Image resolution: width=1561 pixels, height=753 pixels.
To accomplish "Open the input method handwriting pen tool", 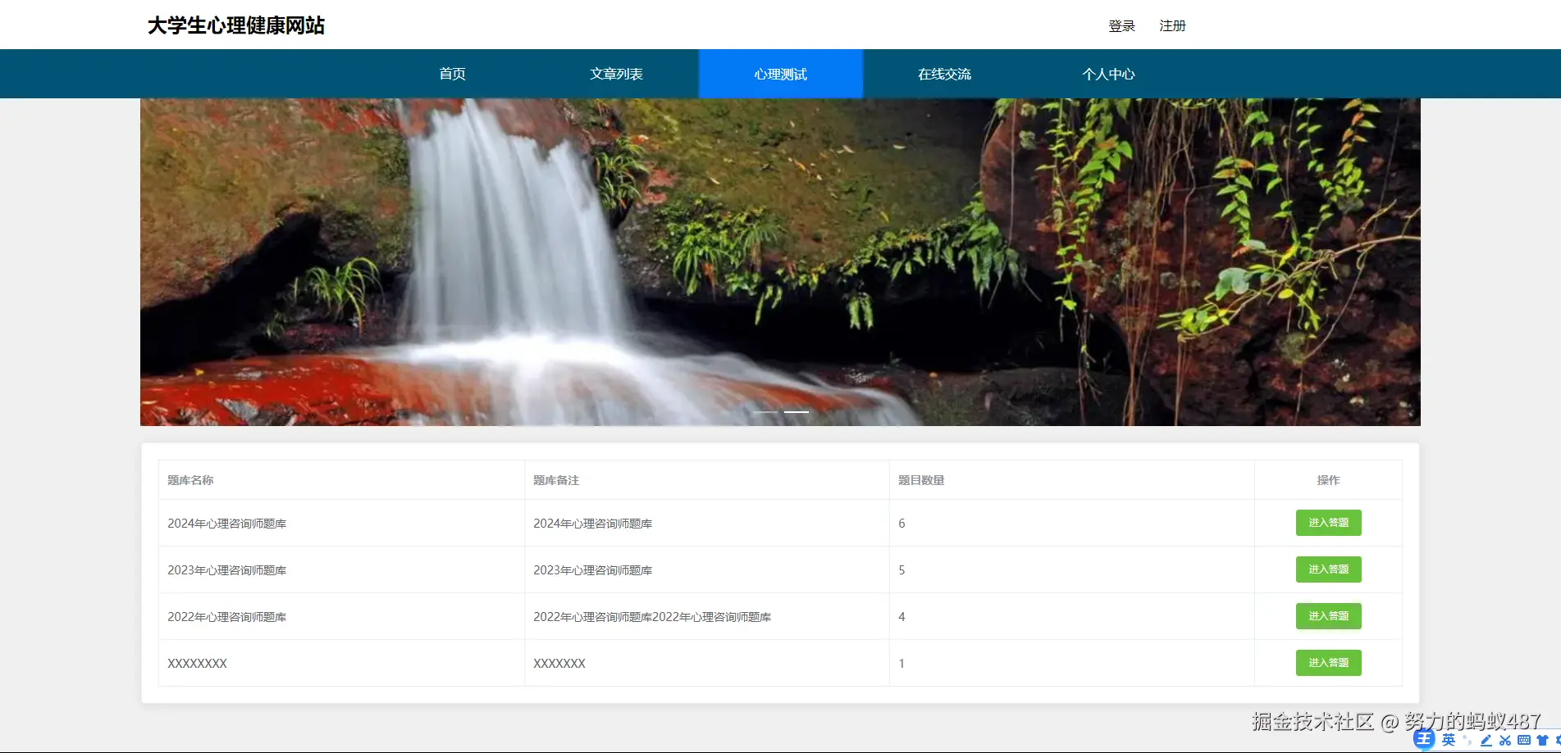I will click(1486, 741).
